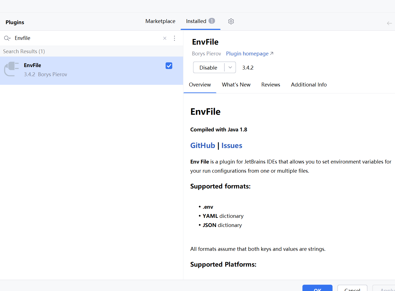Follow the Issues link
Screen dimensions: 395x291
pyautogui.click(x=232, y=145)
